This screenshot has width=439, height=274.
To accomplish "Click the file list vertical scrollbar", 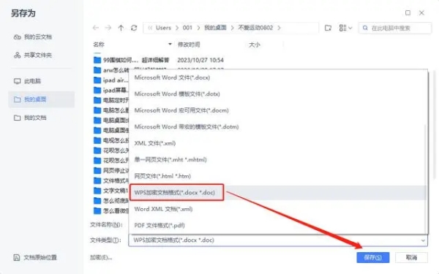I will (434, 124).
